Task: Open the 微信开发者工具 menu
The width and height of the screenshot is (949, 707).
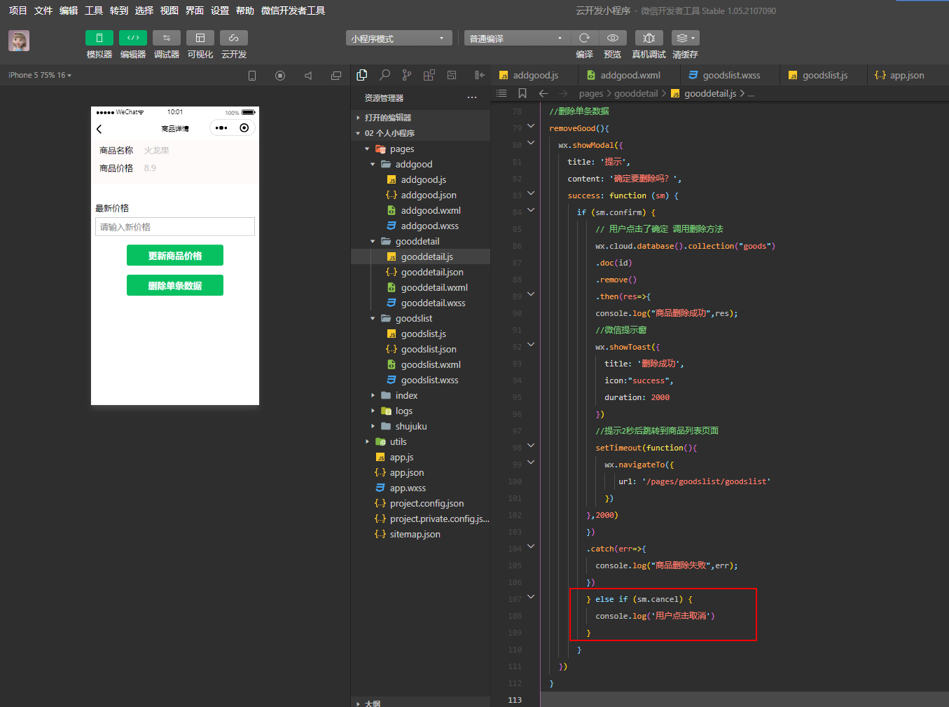Action: point(293,11)
